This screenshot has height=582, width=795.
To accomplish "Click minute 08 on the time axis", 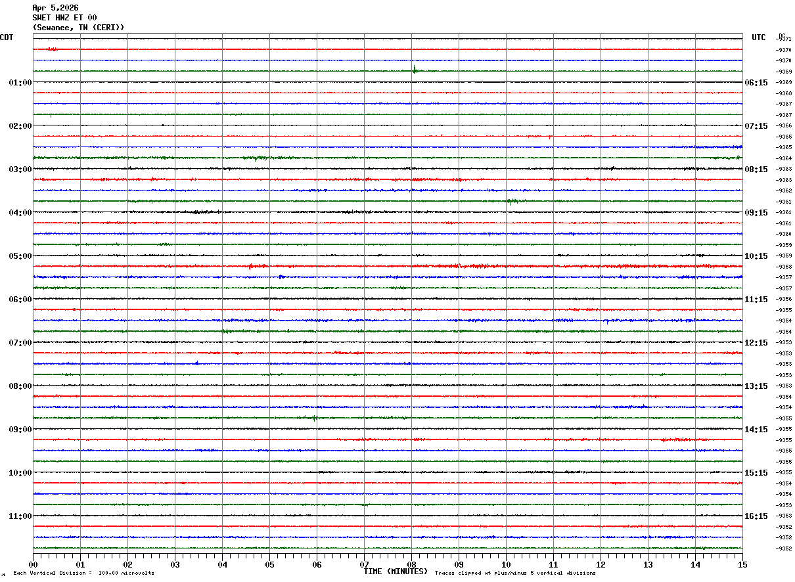I will 411,564.
